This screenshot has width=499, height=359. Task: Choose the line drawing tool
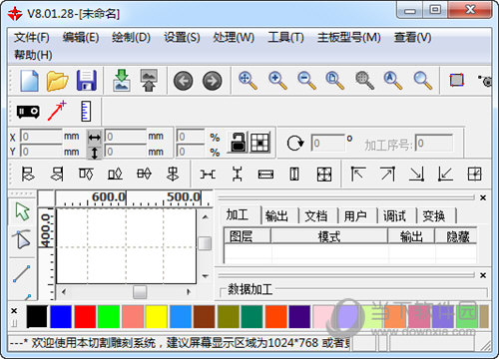click(x=22, y=274)
